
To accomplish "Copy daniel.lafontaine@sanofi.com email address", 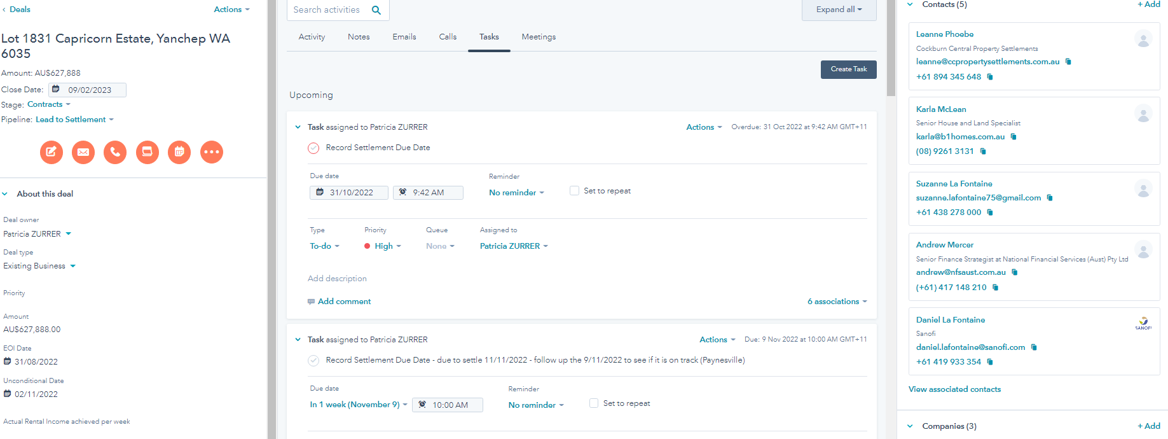I will coord(1034,347).
